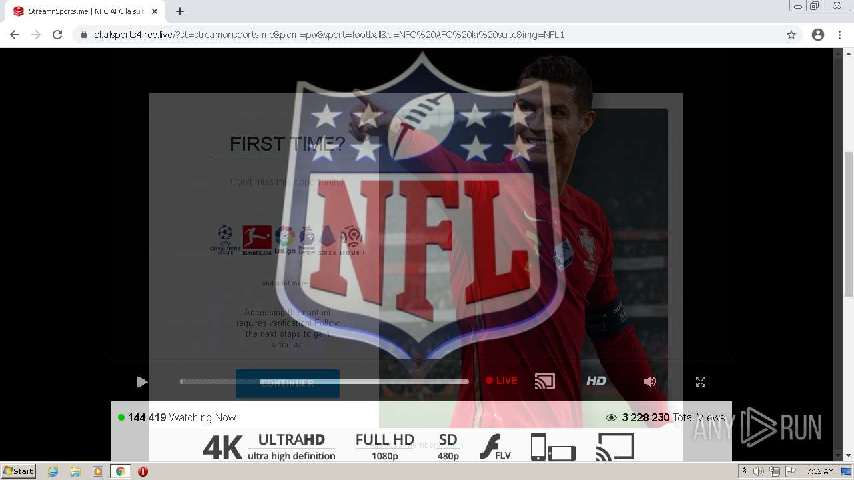854x480 pixels.
Task: Open File Explorer folder in the taskbar
Action: click(75, 471)
